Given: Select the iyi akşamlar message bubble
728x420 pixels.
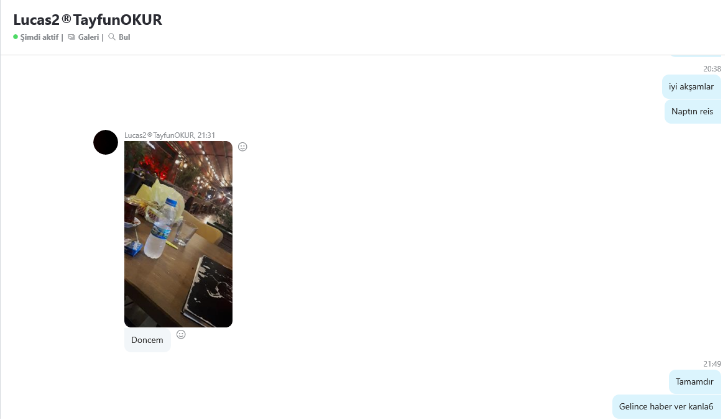Looking at the screenshot, I should (691, 87).
